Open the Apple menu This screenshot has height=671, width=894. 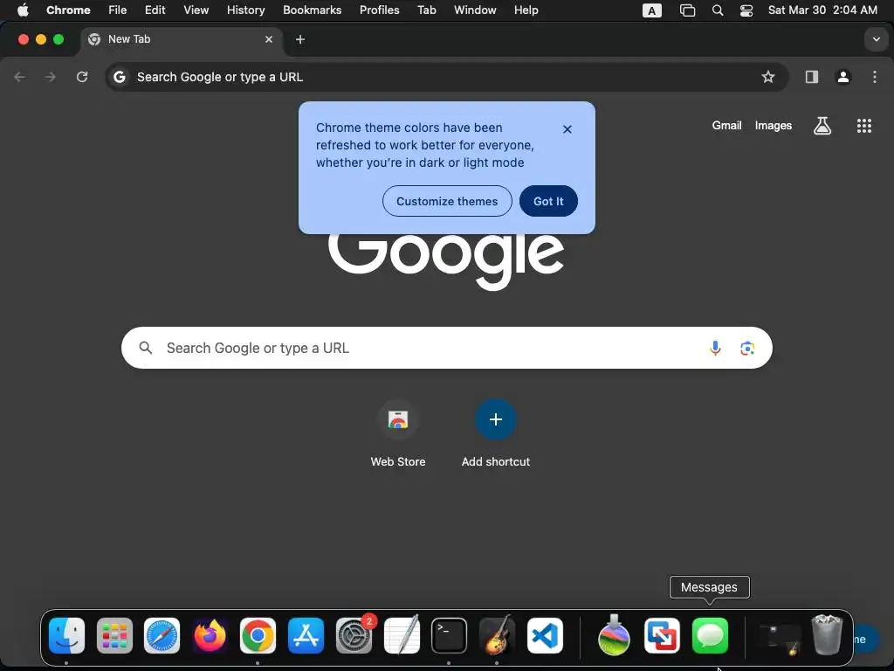(x=23, y=10)
